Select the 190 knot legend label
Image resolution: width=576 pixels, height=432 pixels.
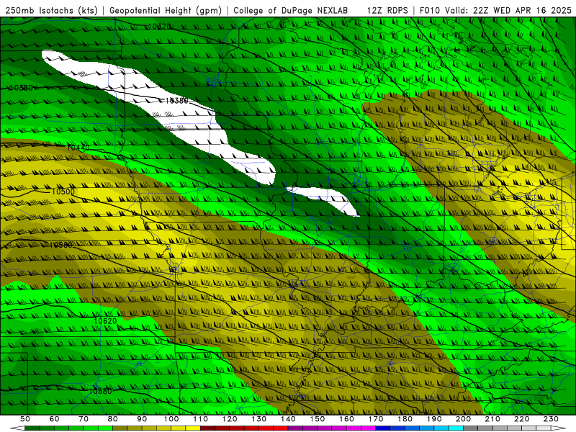(434, 419)
